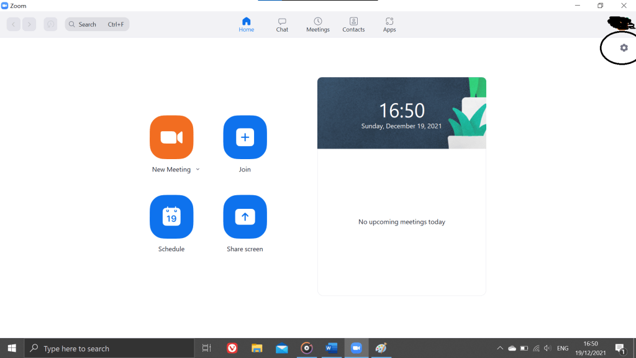Image resolution: width=636 pixels, height=358 pixels.
Task: Click the blue Join plus icon
Action: click(245, 137)
